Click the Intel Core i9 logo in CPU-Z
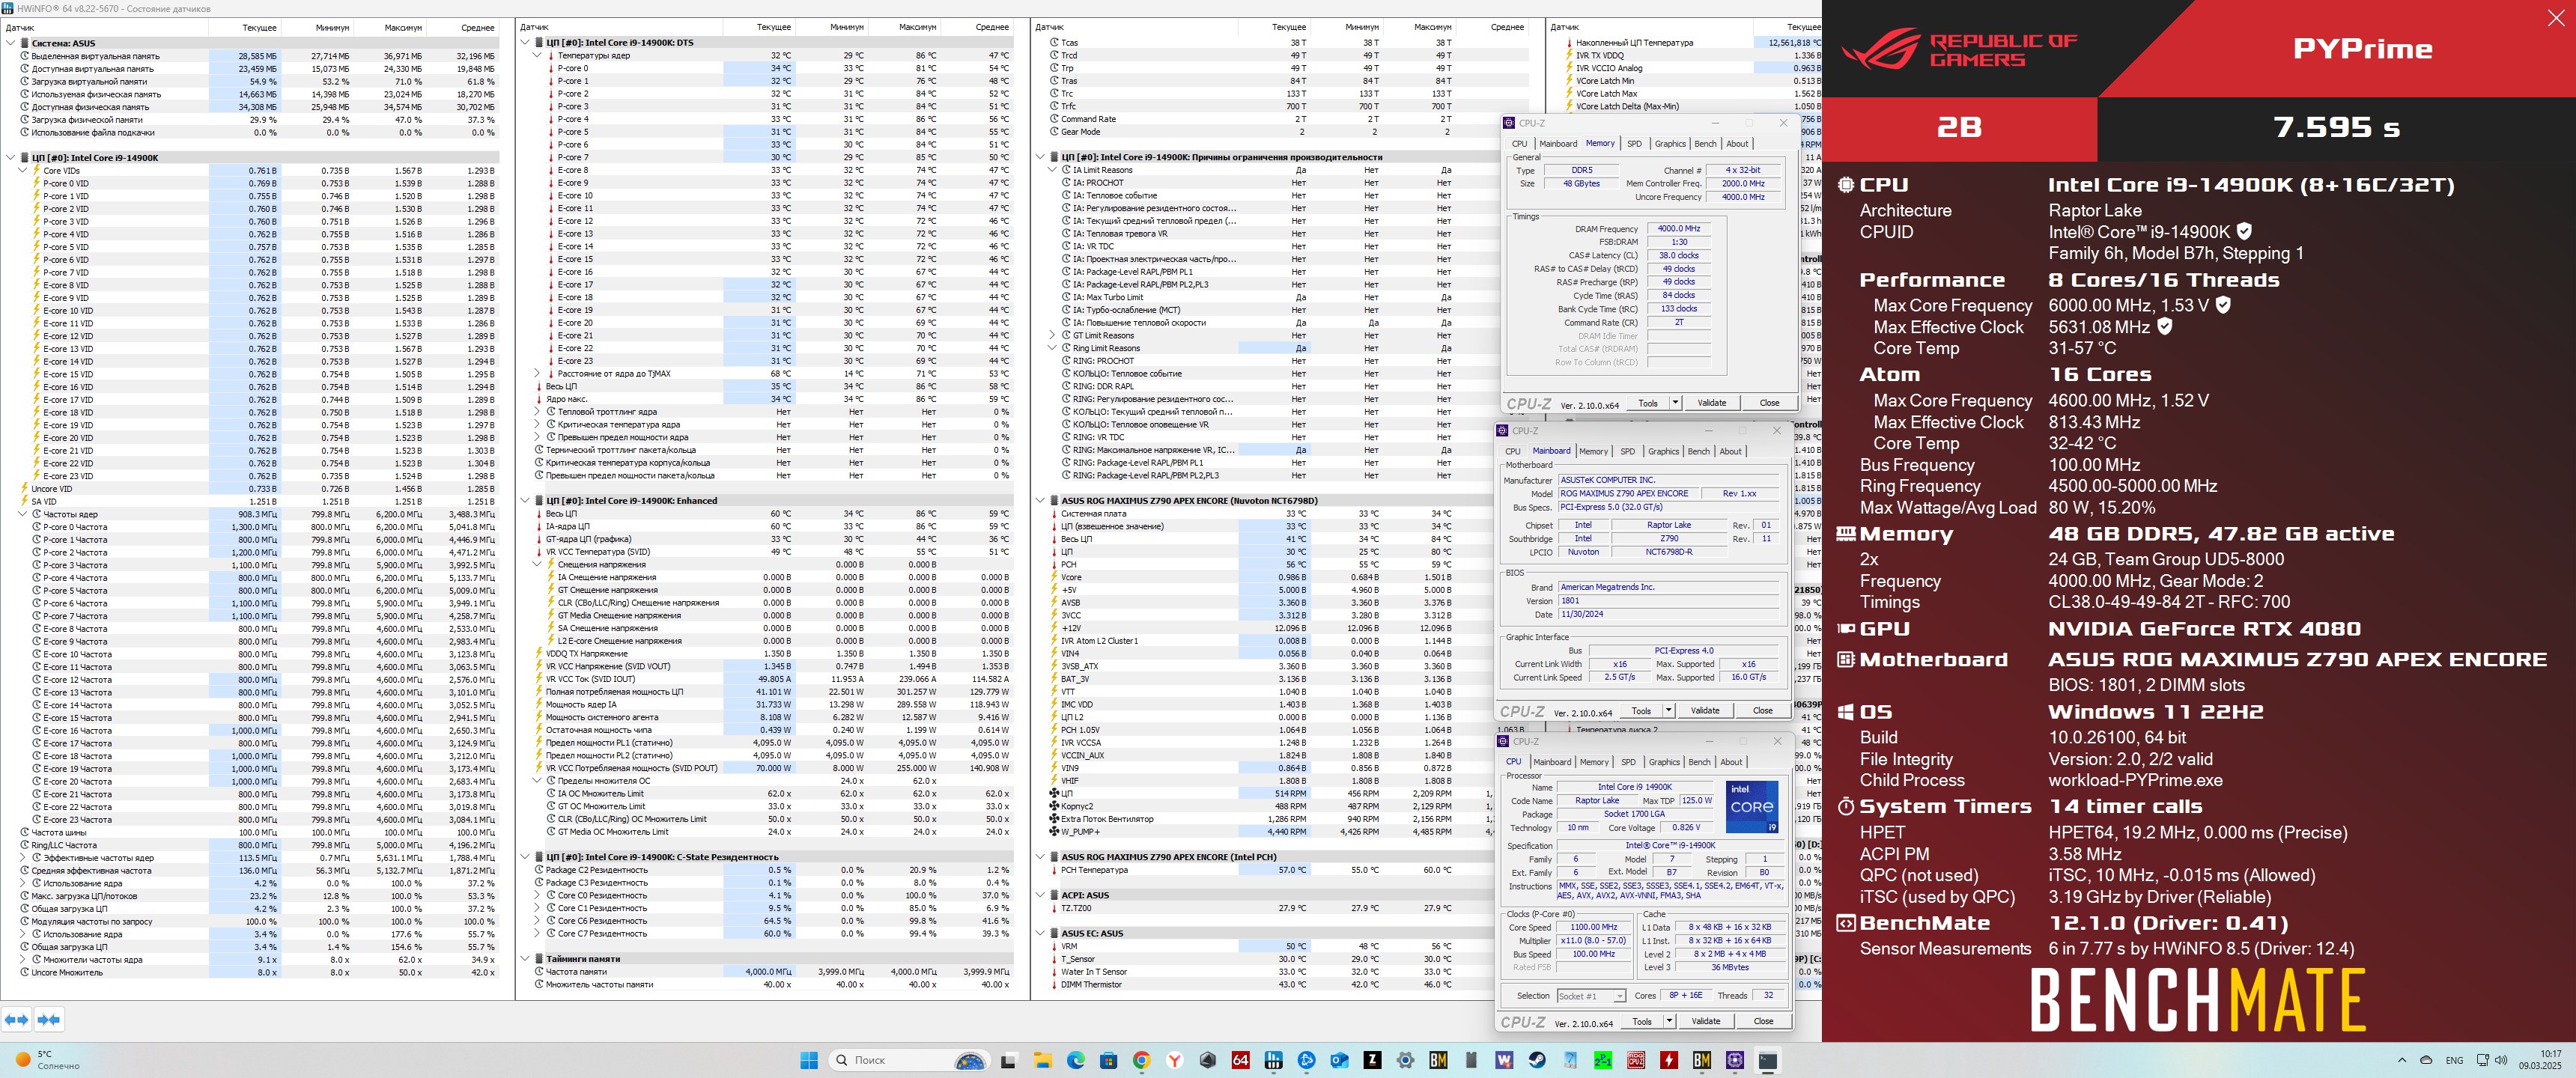This screenshot has height=1078, width=2576. (1751, 806)
